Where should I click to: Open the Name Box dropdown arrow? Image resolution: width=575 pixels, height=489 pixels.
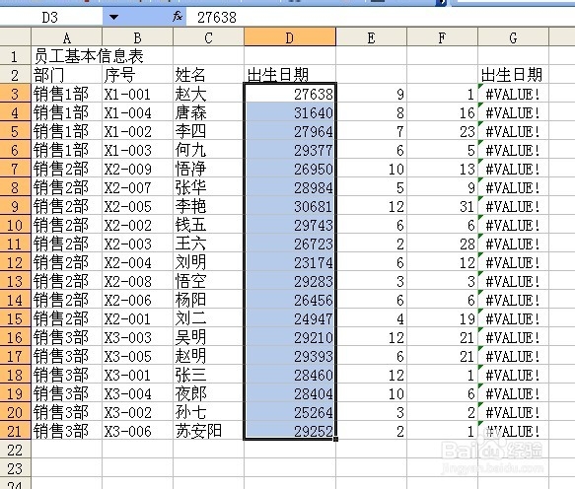click(113, 17)
